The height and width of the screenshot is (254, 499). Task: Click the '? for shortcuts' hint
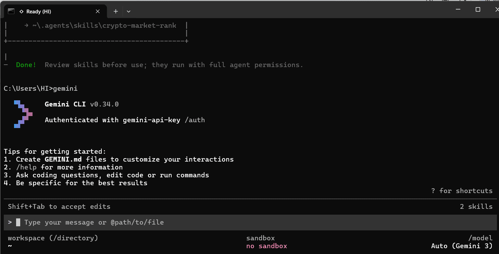pos(462,191)
